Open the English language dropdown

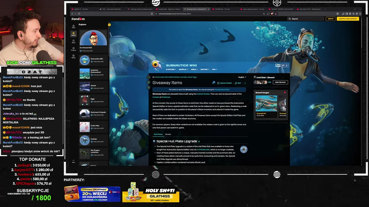[242, 77]
